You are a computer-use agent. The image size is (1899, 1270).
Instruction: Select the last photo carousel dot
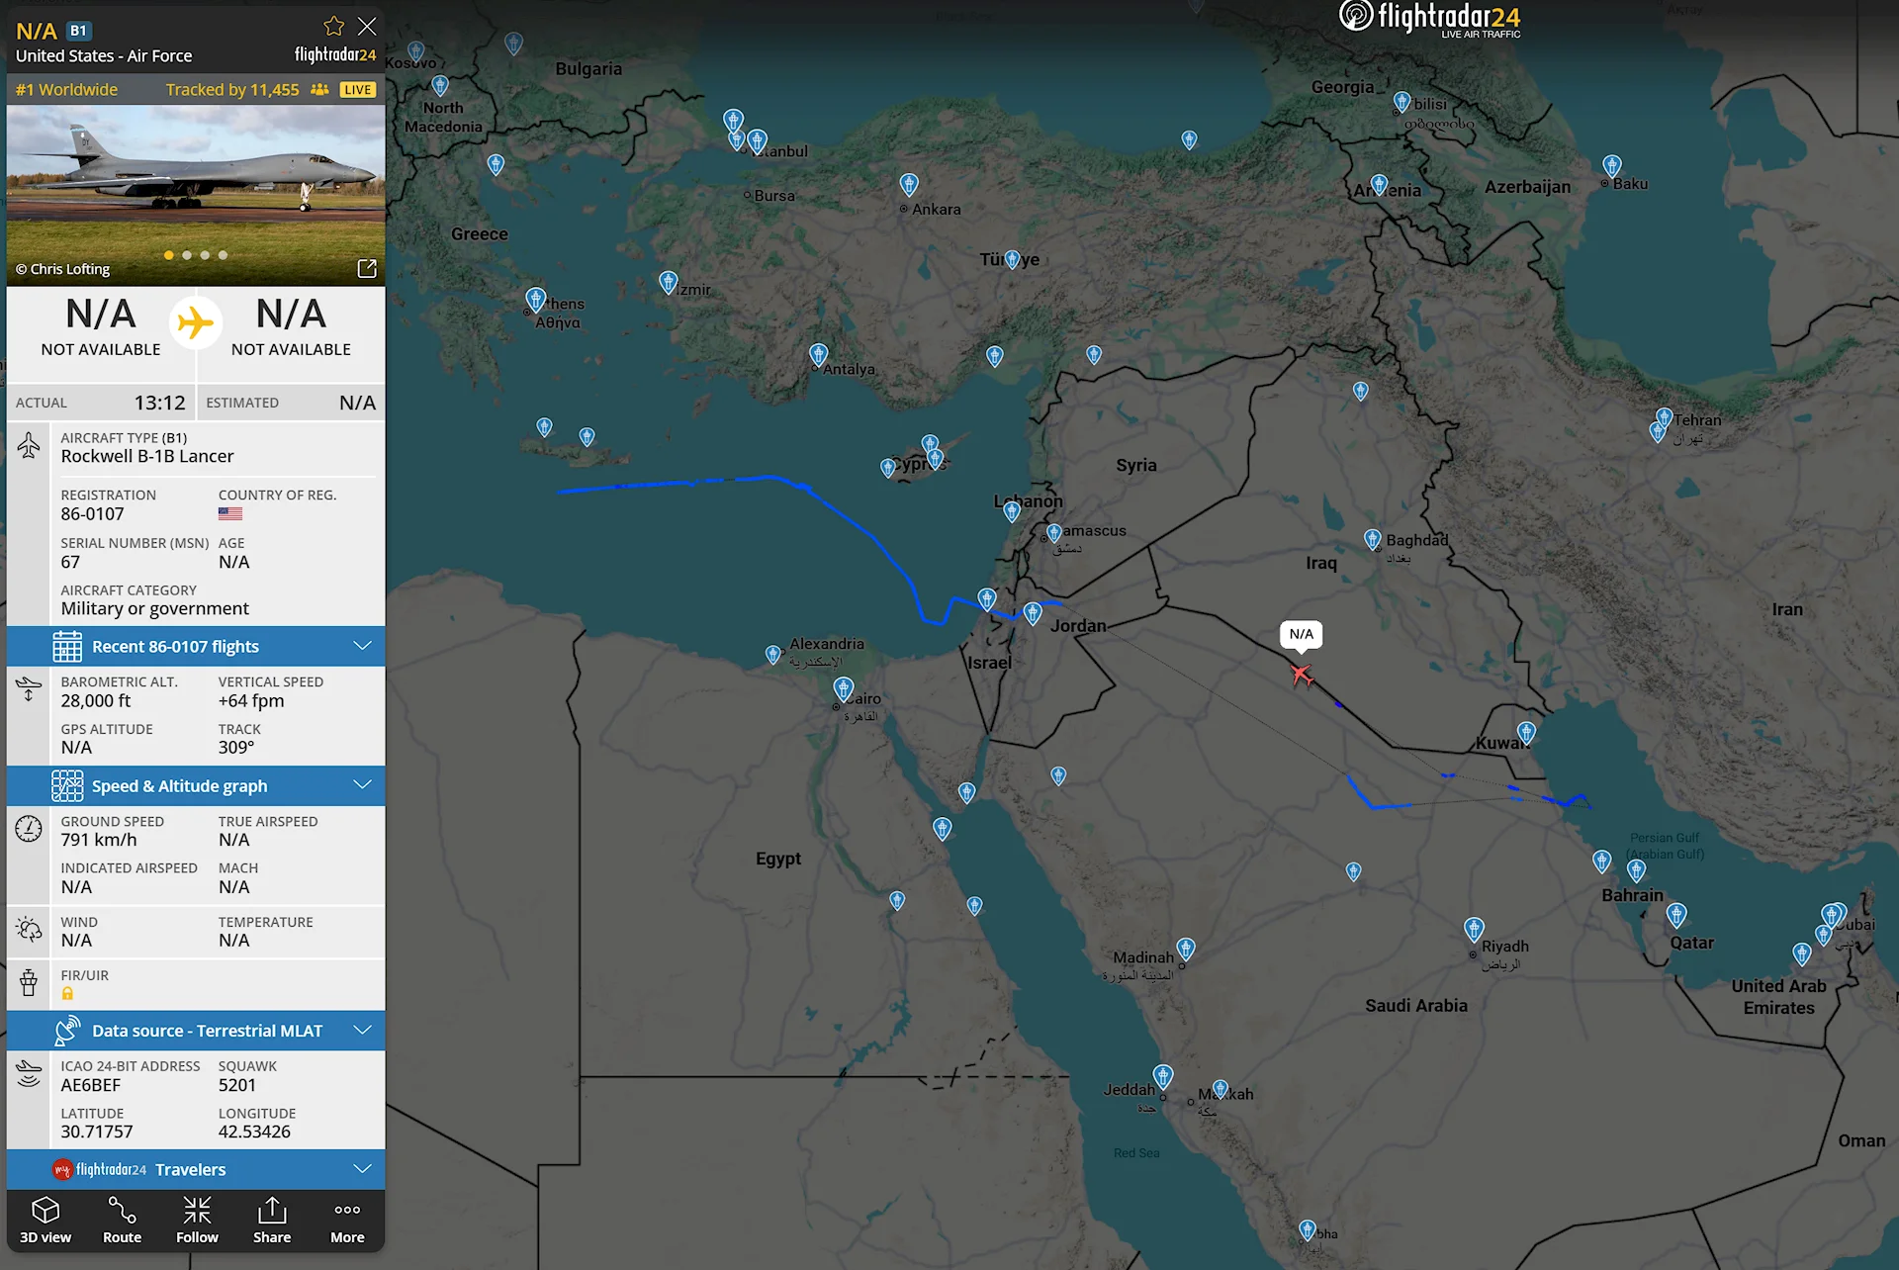point(224,255)
